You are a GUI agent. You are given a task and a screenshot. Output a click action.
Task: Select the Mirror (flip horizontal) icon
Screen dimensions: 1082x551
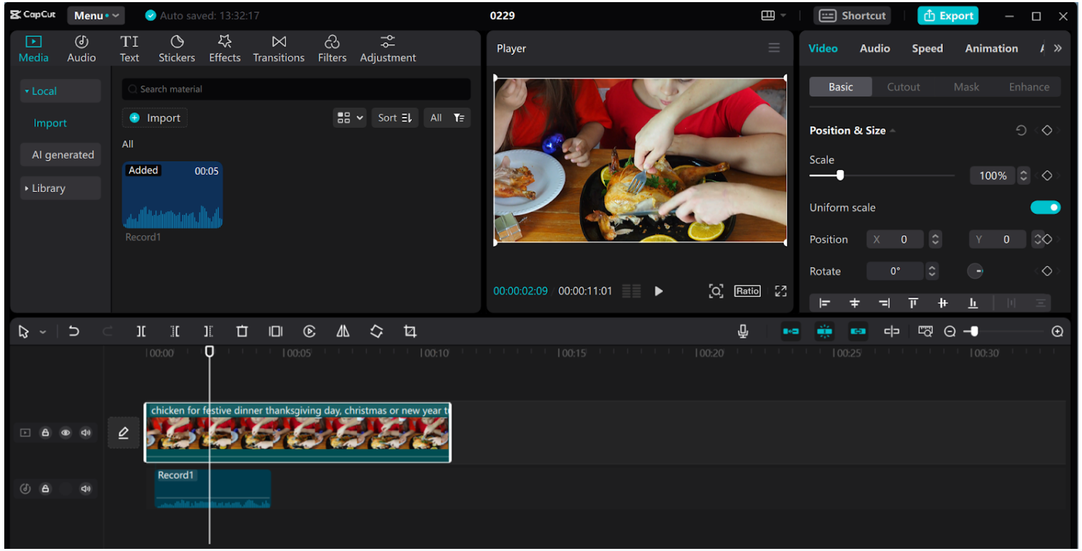(342, 331)
